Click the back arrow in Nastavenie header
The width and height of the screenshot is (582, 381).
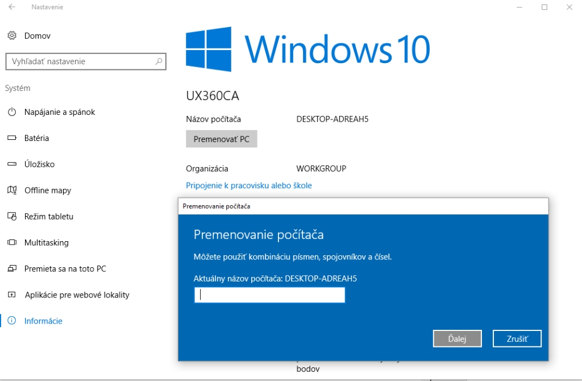(12, 7)
